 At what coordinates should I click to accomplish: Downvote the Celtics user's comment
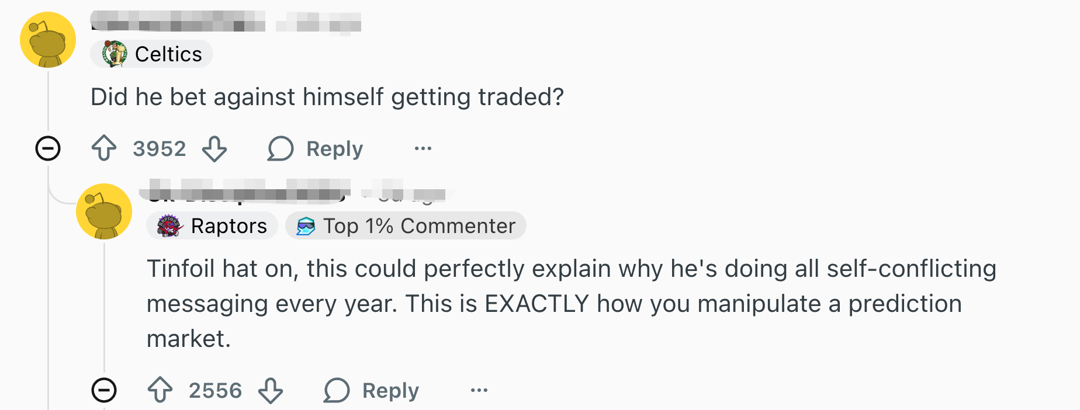coord(214,148)
